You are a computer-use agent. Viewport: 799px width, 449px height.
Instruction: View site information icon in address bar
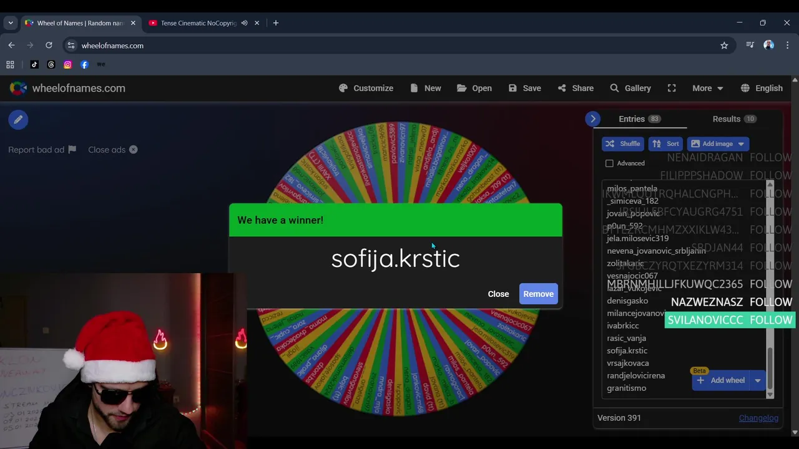[x=71, y=45]
